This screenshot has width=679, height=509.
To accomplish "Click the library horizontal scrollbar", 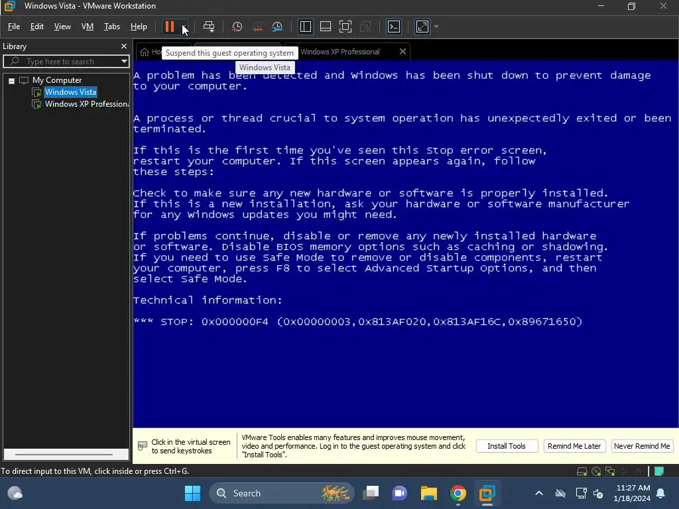I will click(x=65, y=455).
